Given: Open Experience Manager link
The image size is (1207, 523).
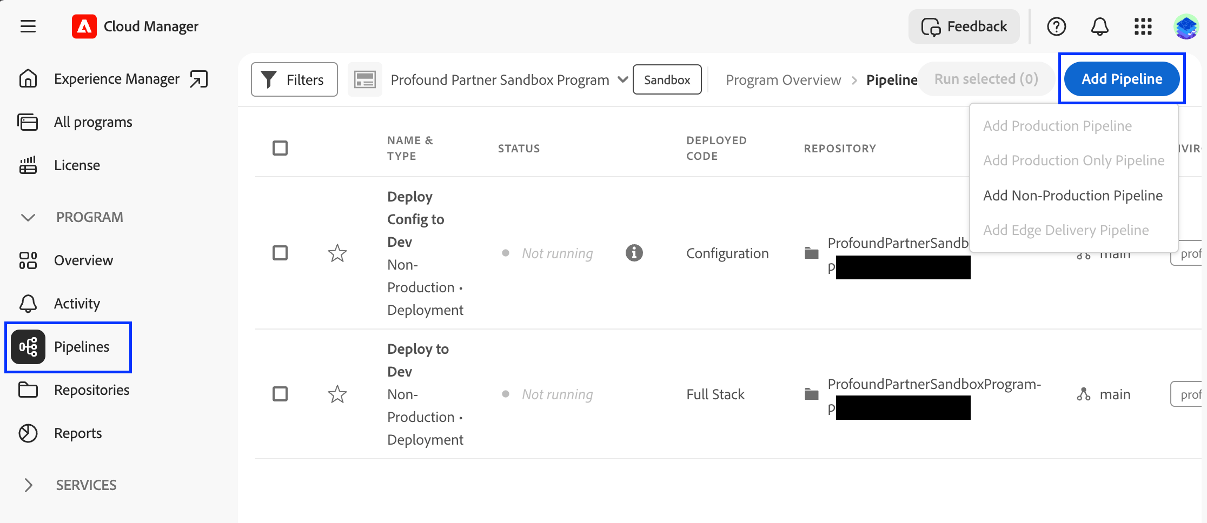Looking at the screenshot, I should click(117, 79).
